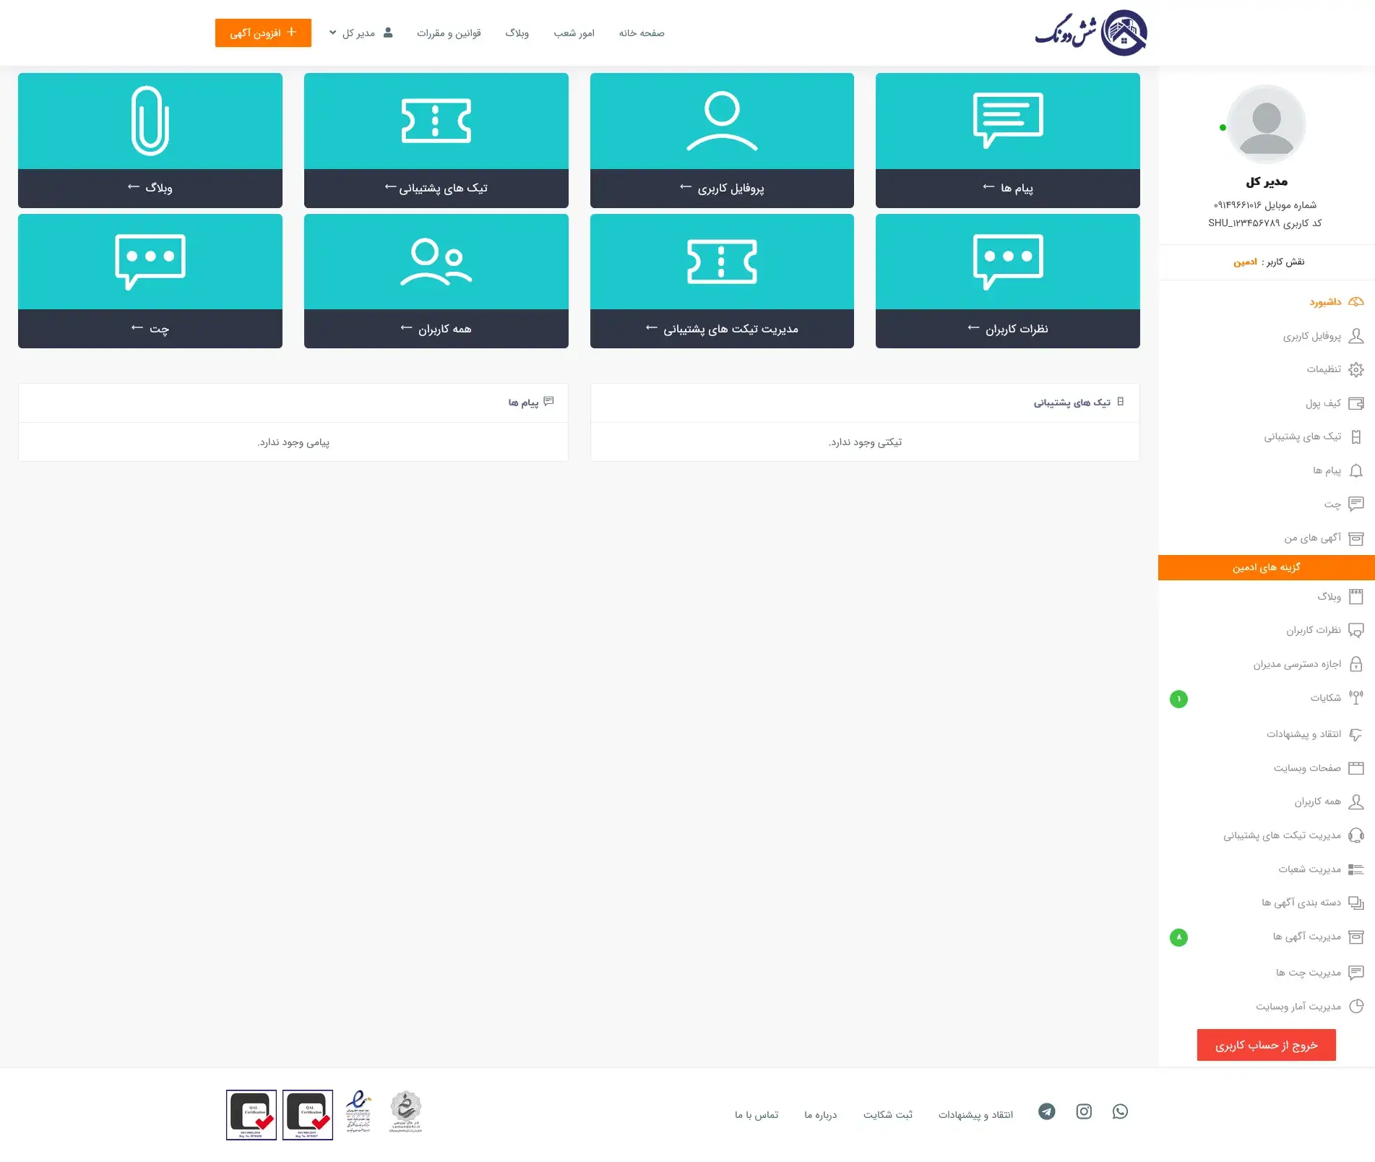This screenshot has width=1375, height=1162.
Task: Open the Instagram icon in footer
Action: pyautogui.click(x=1084, y=1111)
